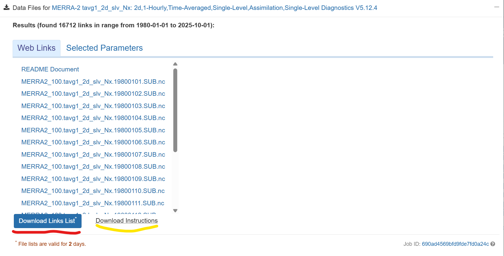The width and height of the screenshot is (504, 256).
Task: Download file MERRA2_100.tavg1_2d_slv_Nx.19800106.SUB.nc
Action: point(93,142)
